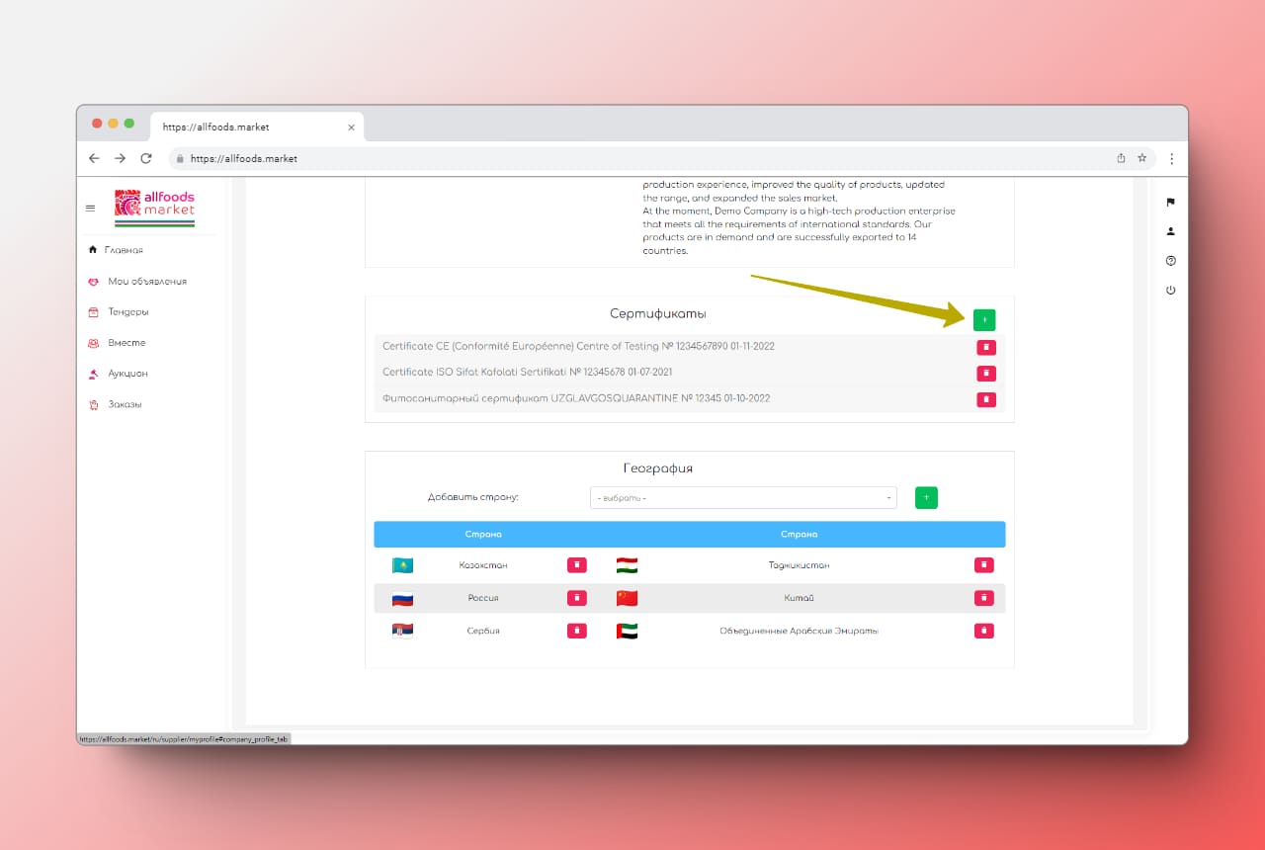Select the allfoods.market browser tab
The height and width of the screenshot is (850, 1265).
coord(257,127)
